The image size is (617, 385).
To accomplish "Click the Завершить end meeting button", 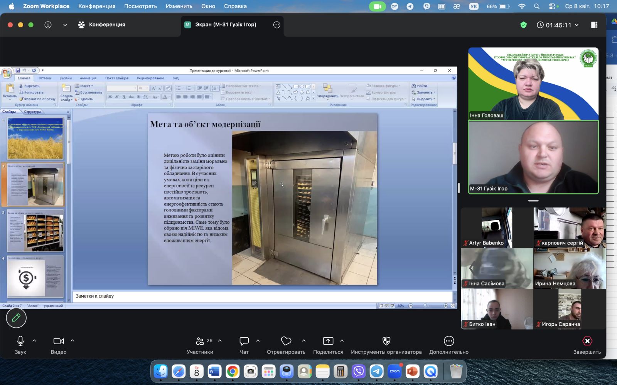I will tap(587, 341).
